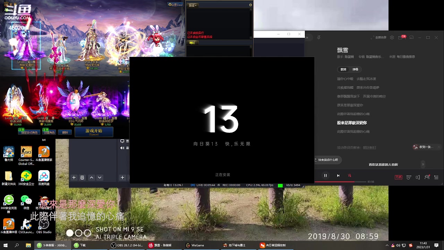The width and height of the screenshot is (444, 250).
Task: Select the 歌词 lyrics tab
Action: pyautogui.click(x=343, y=69)
